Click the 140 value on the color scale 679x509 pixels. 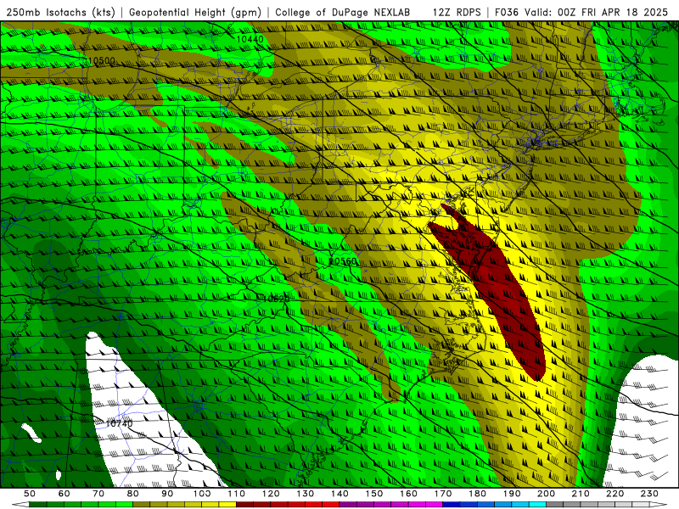[x=339, y=494]
